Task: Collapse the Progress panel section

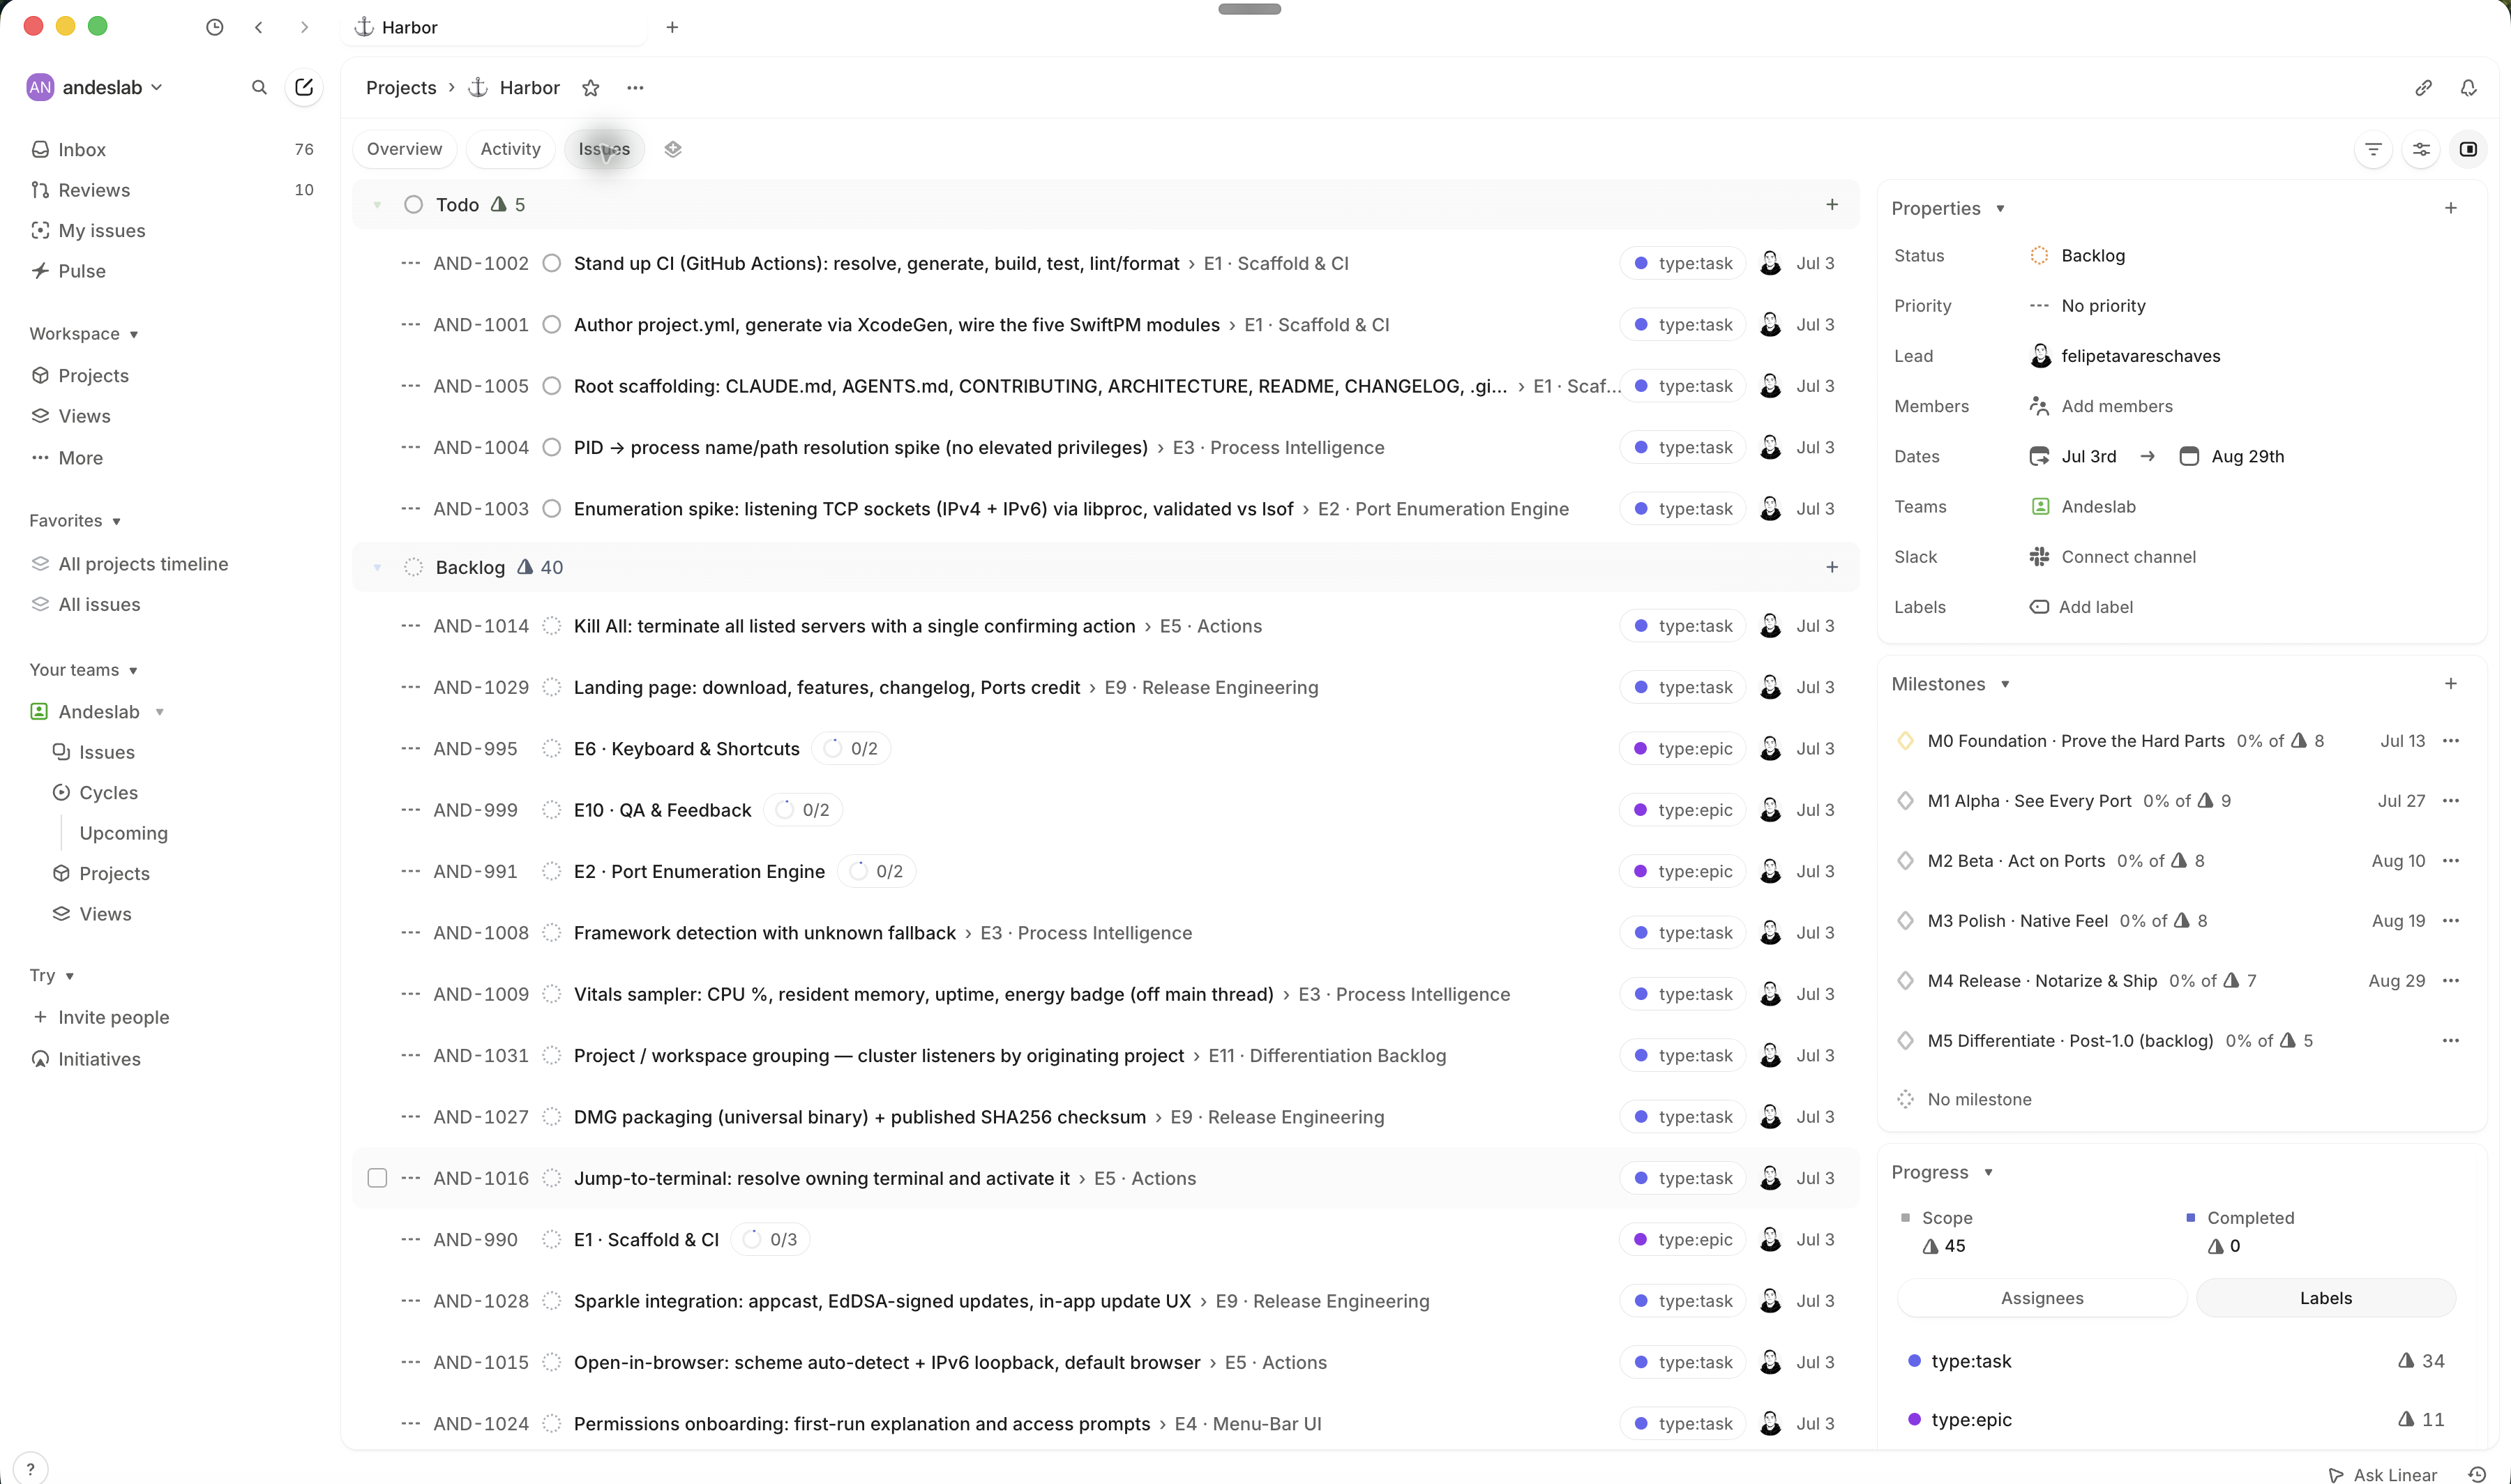Action: coord(1942,1172)
